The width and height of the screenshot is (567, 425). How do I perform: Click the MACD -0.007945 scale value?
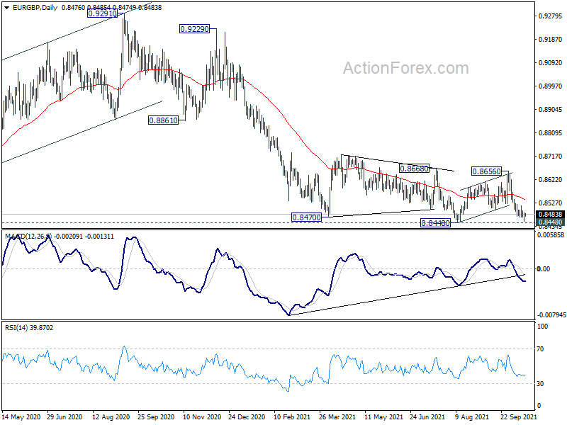tap(551, 315)
